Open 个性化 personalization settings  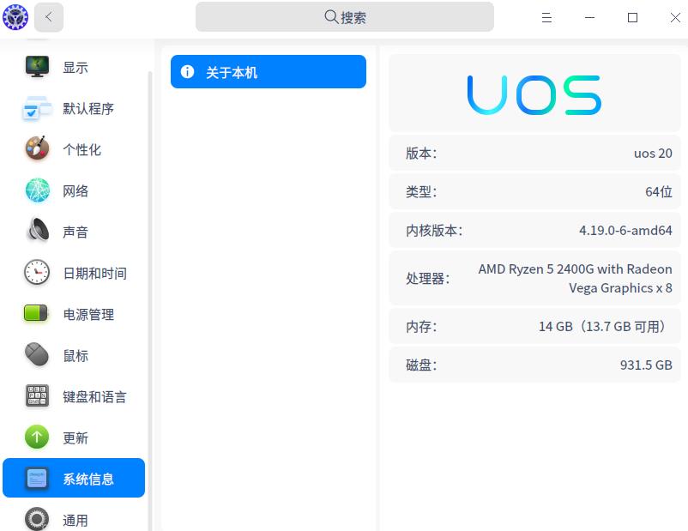(37, 149)
